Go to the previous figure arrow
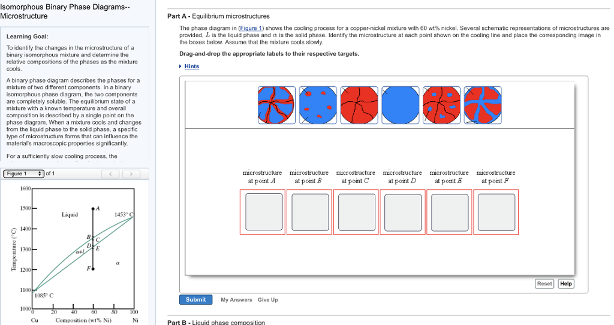Viewport: 614px width, 325px height. click(x=112, y=174)
